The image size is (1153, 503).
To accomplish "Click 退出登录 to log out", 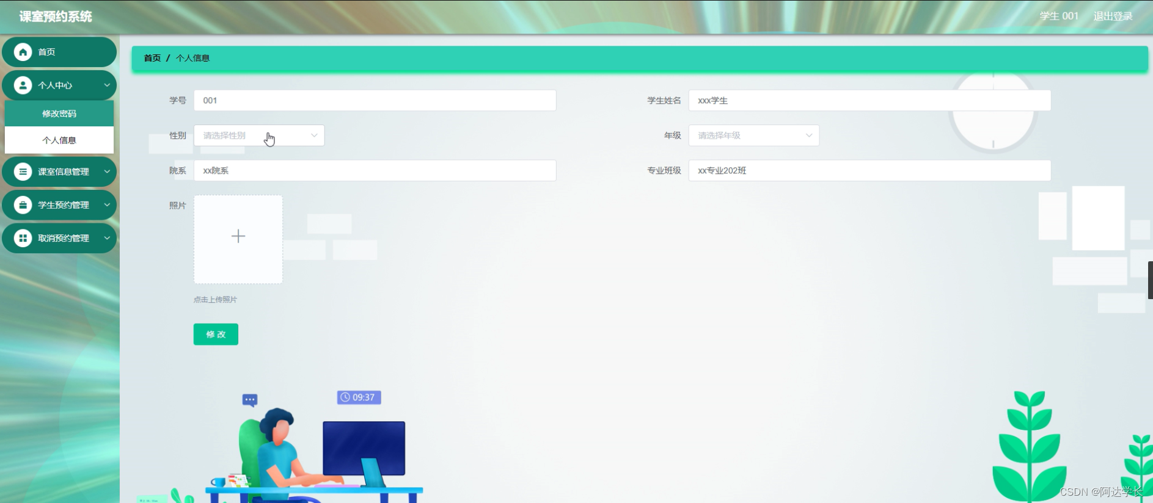I will tap(1113, 16).
